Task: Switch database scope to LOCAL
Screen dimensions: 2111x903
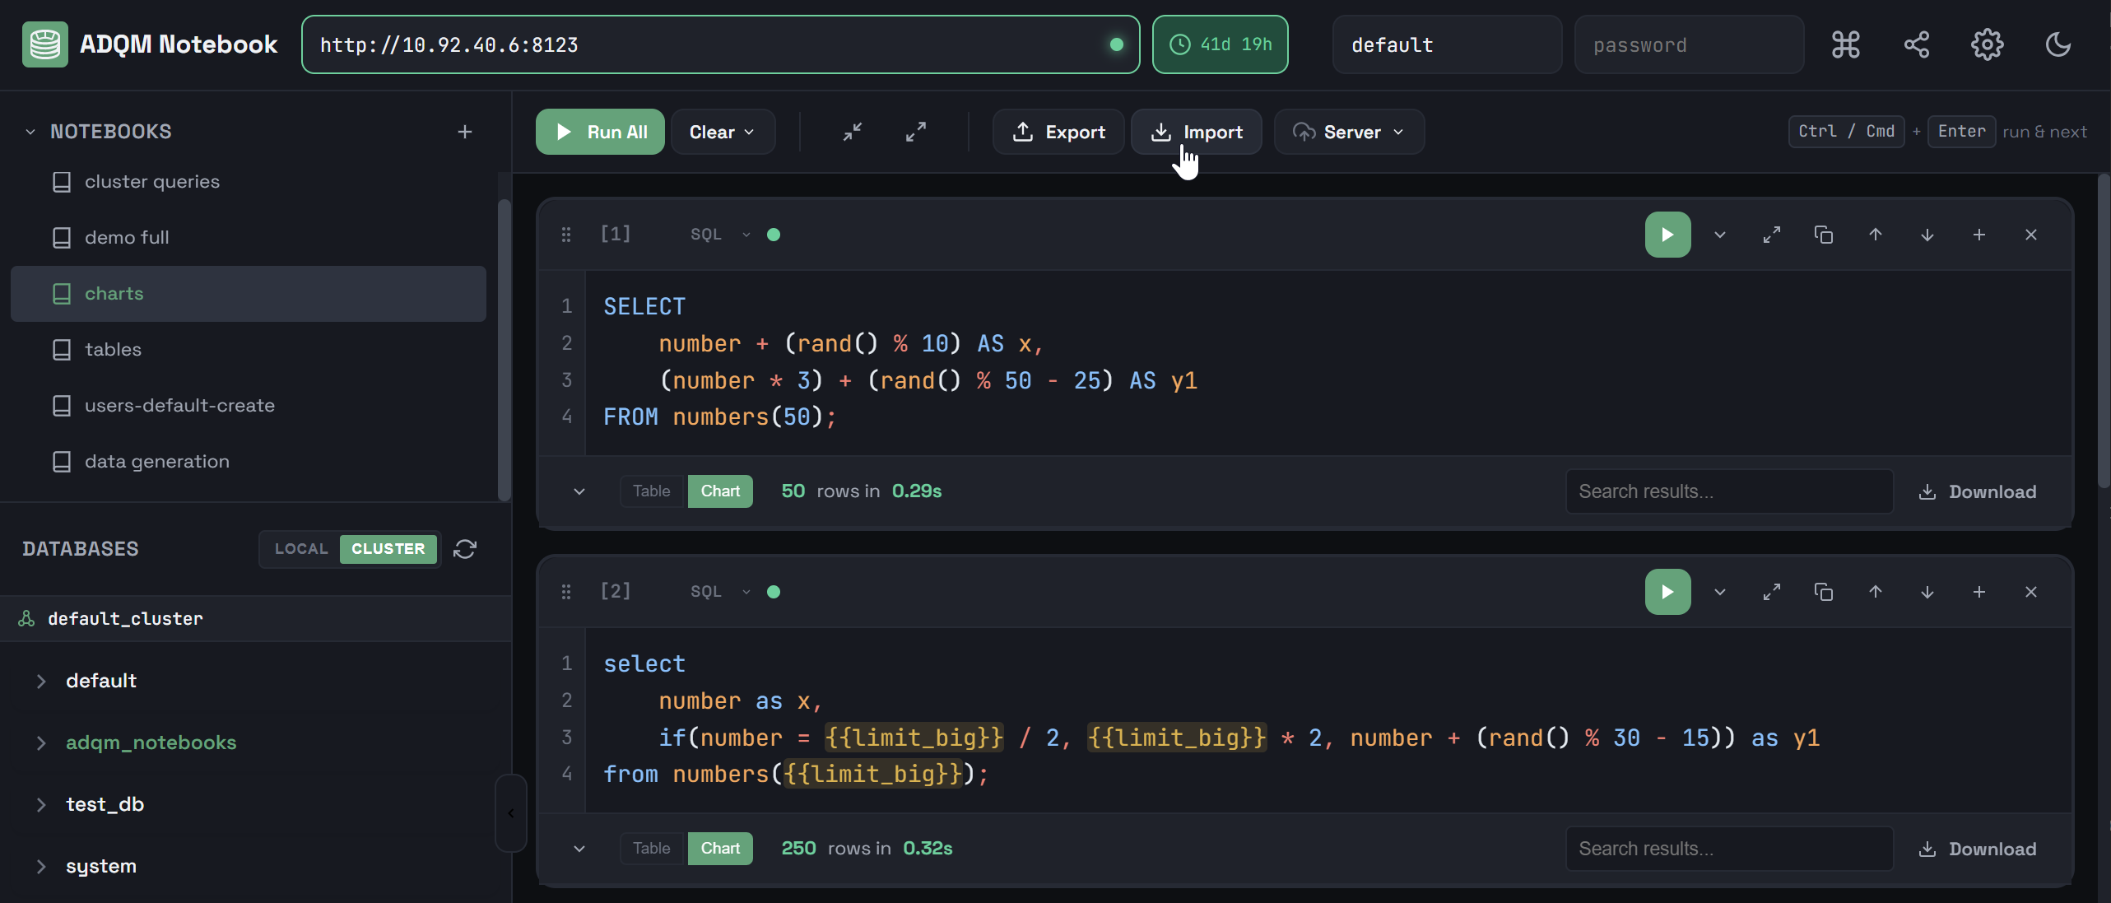Action: click(300, 549)
